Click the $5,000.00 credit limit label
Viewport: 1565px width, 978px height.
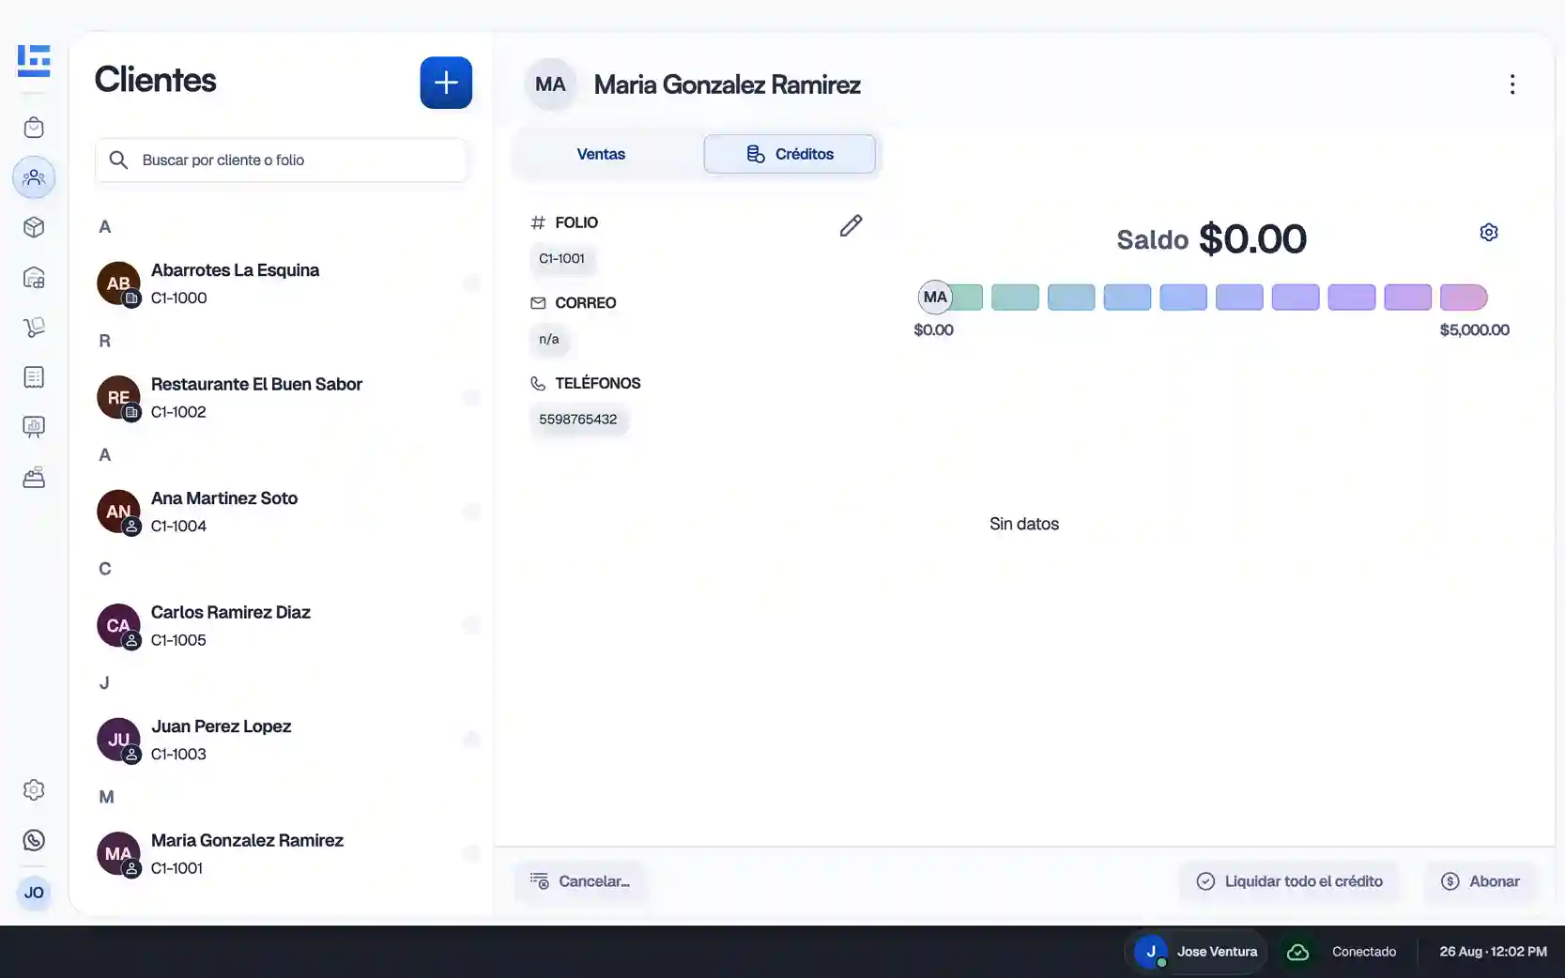[x=1474, y=330]
